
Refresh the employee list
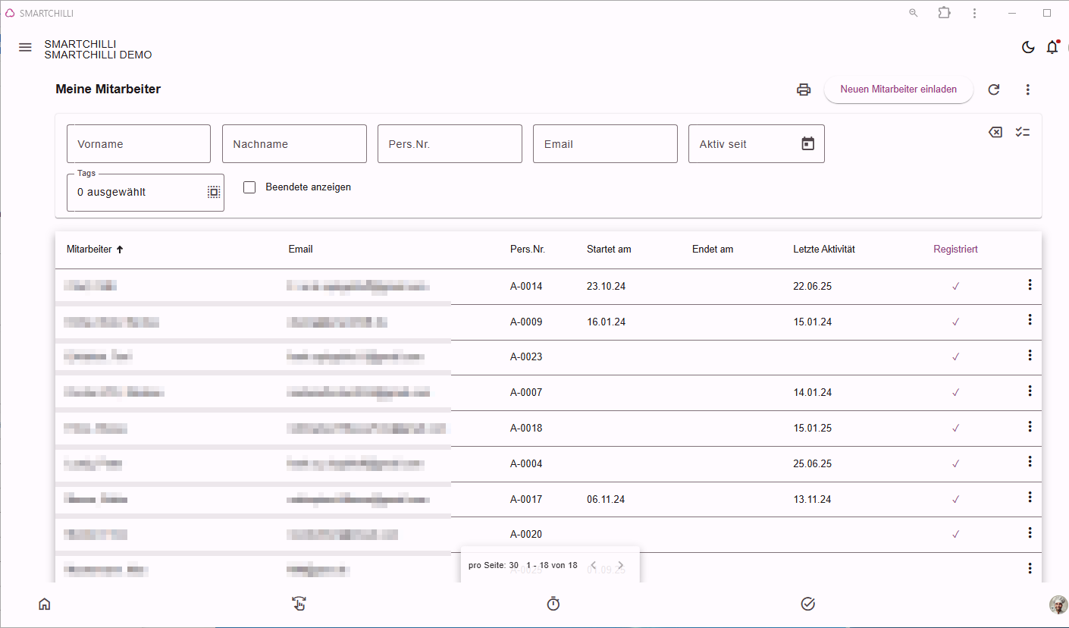click(994, 89)
